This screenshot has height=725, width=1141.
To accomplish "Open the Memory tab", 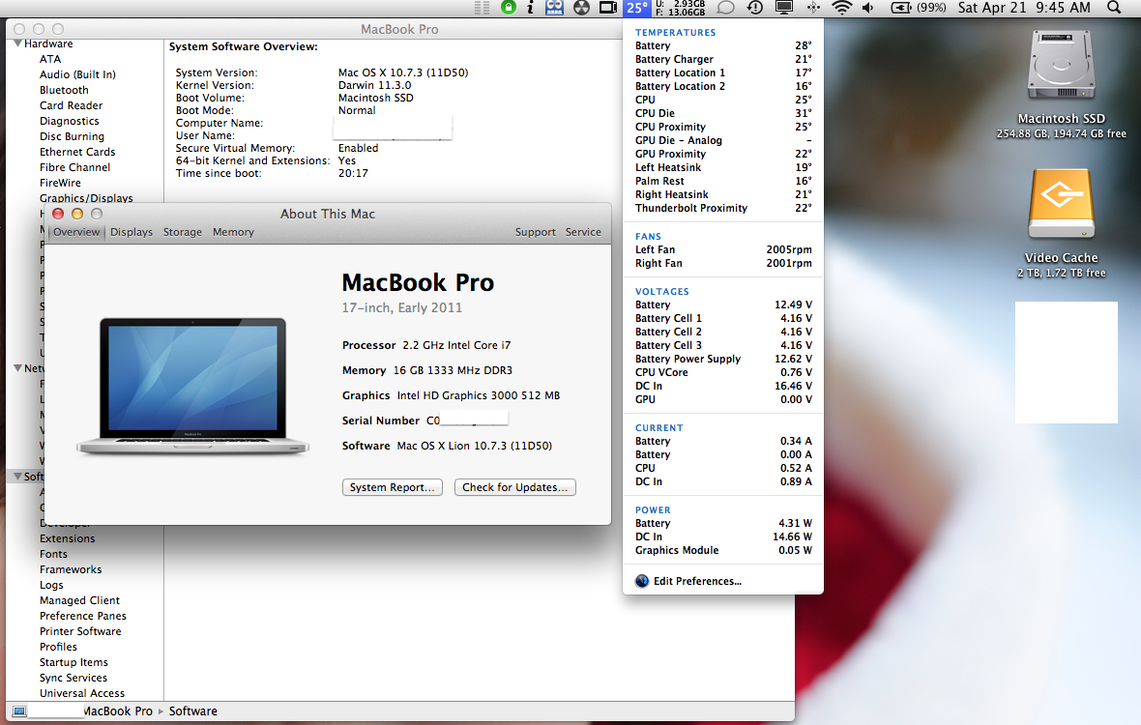I will click(234, 232).
